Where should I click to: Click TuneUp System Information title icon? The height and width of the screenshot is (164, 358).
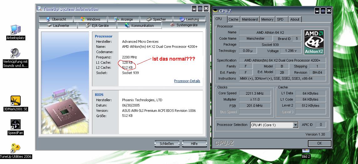click(x=39, y=9)
